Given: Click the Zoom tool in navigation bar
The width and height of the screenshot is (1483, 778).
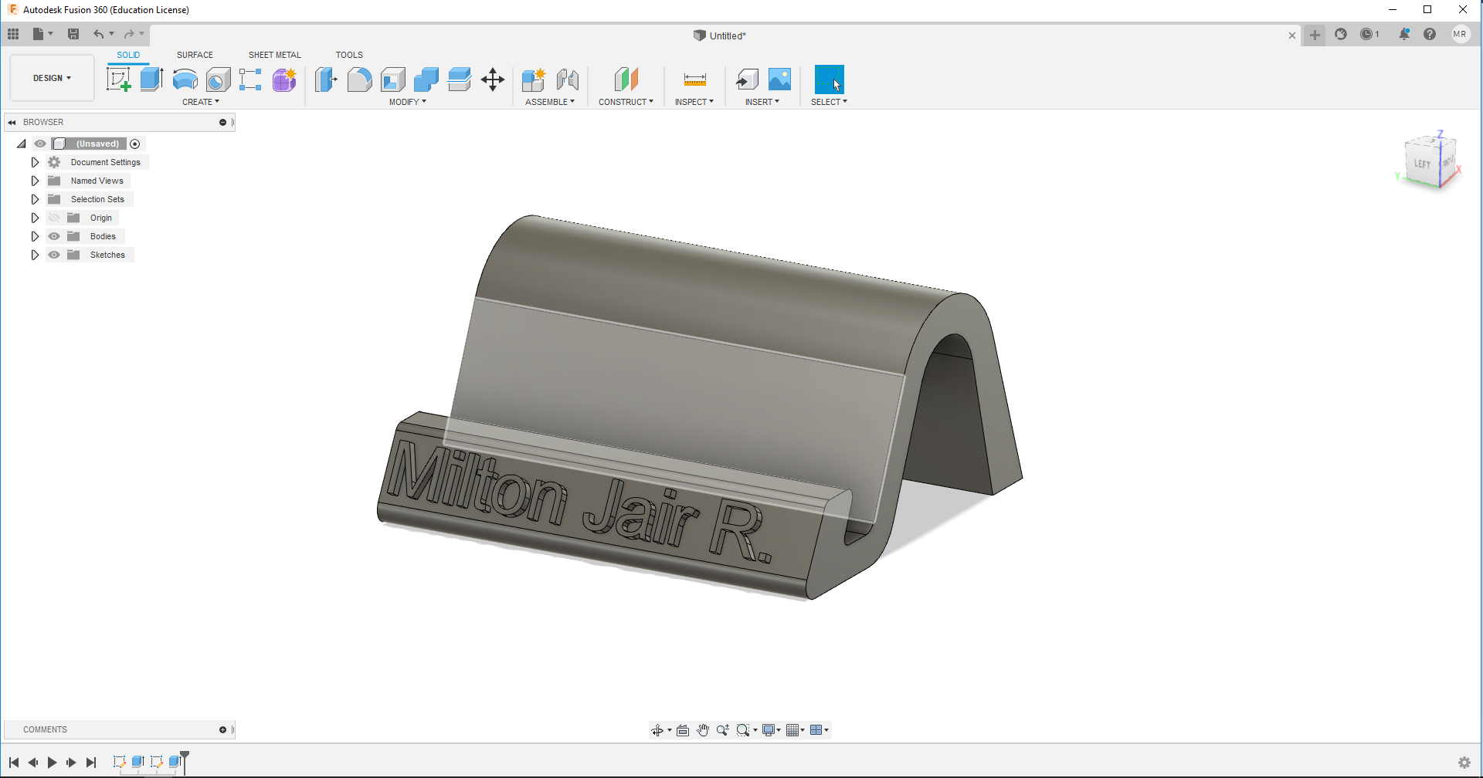Looking at the screenshot, I should (x=723, y=730).
